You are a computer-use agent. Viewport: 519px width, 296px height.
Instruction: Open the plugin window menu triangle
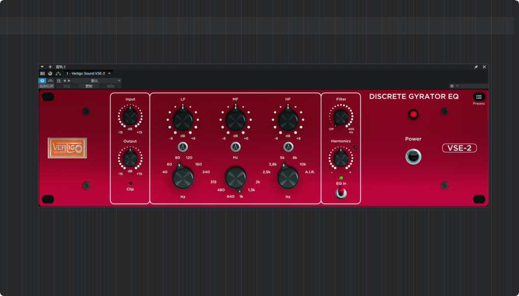point(42,67)
